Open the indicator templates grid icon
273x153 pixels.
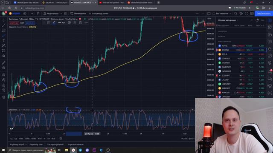click(65, 14)
